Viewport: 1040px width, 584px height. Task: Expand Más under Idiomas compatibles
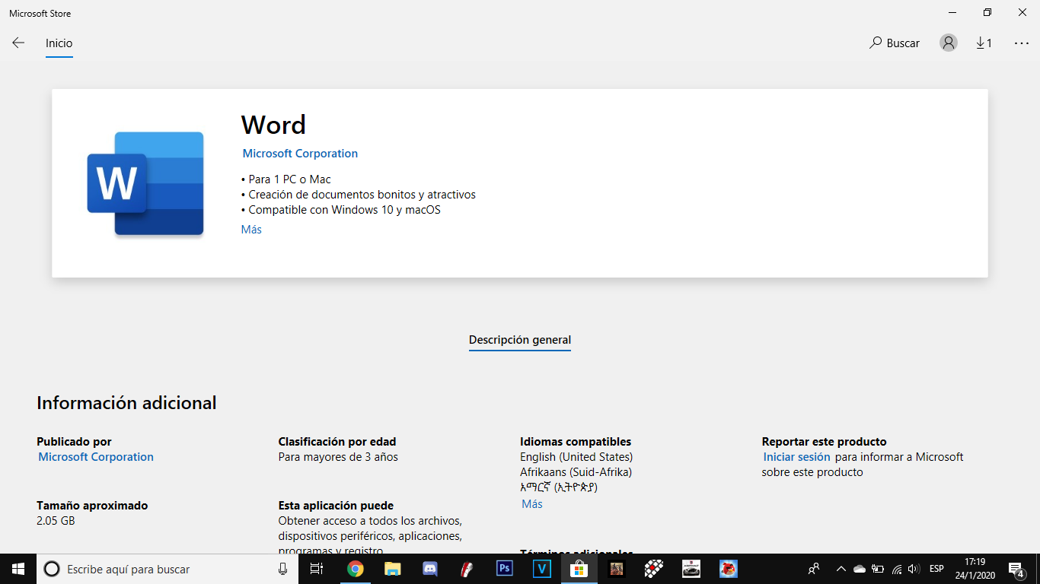point(532,504)
